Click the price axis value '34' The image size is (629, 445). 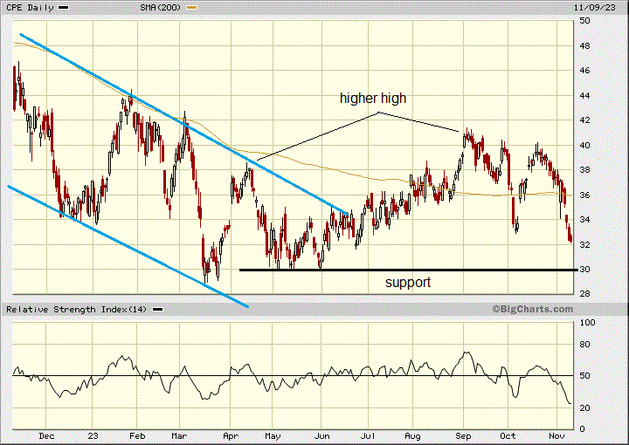(584, 220)
